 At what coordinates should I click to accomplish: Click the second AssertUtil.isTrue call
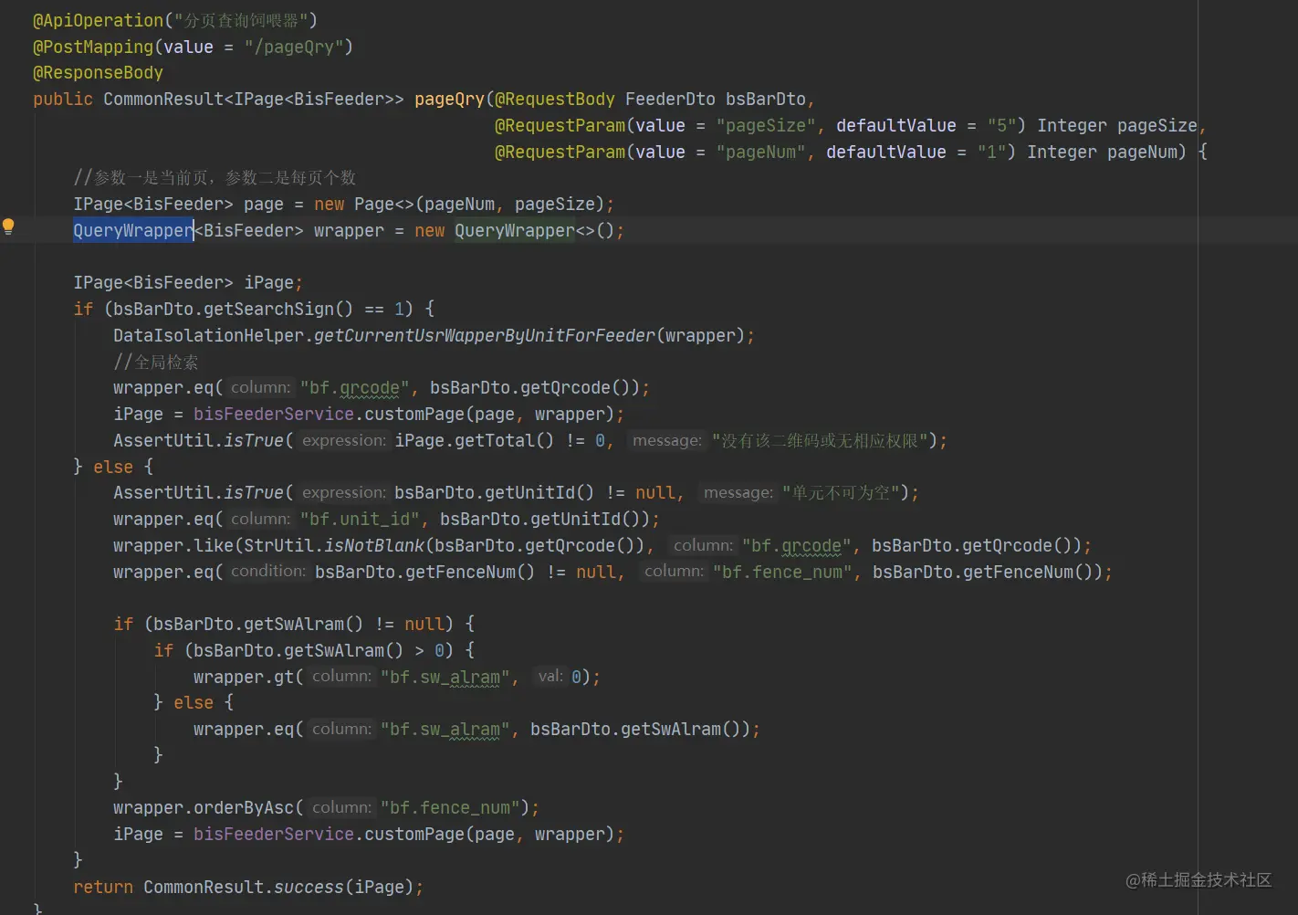tap(199, 492)
